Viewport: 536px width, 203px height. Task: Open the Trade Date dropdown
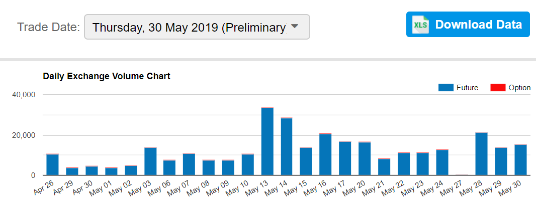[x=197, y=27]
